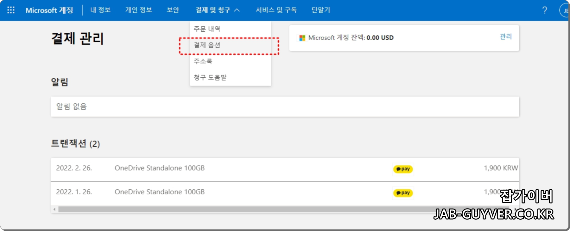Image resolution: width=570 pixels, height=231 pixels.
Task: Click the 트랜잭션 (2) heading
Action: 75,144
